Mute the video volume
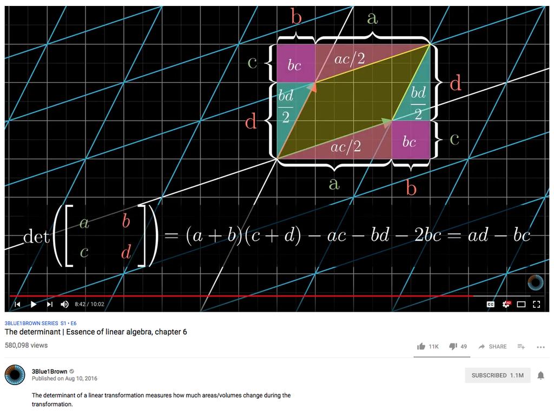Image resolution: width=554 pixels, height=411 pixels. (65, 304)
